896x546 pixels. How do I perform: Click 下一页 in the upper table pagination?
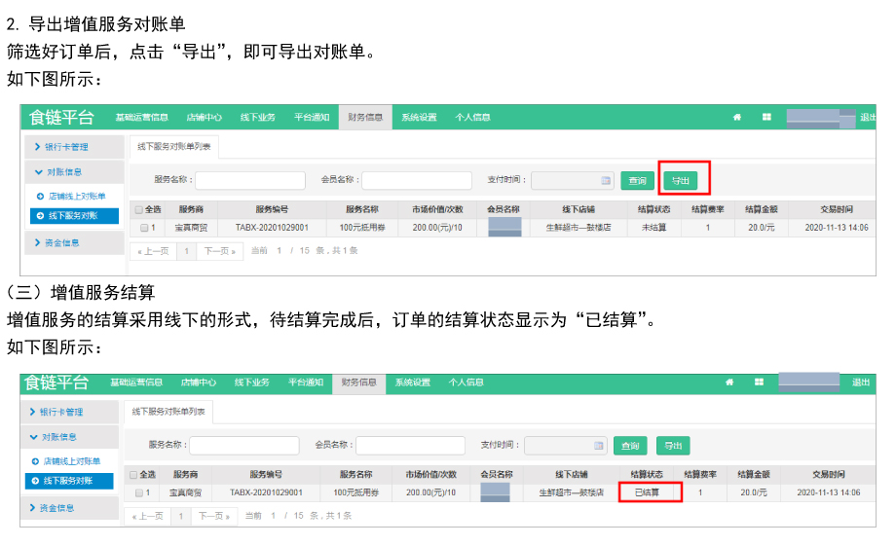pyautogui.click(x=217, y=251)
